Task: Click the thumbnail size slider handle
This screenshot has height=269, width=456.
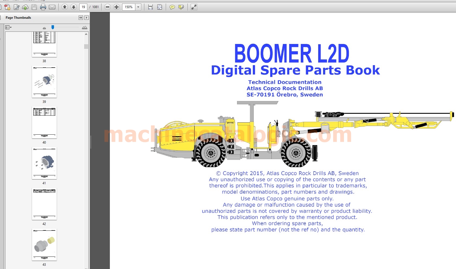Action: [x=53, y=27]
